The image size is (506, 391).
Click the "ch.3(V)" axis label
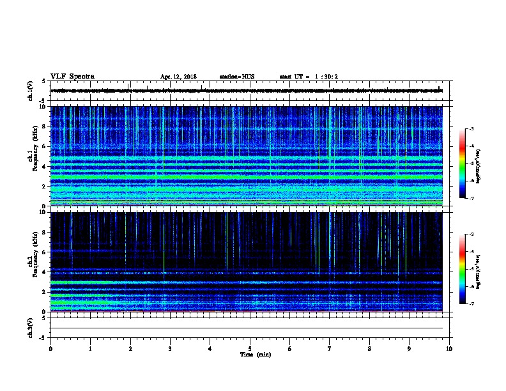click(x=30, y=328)
